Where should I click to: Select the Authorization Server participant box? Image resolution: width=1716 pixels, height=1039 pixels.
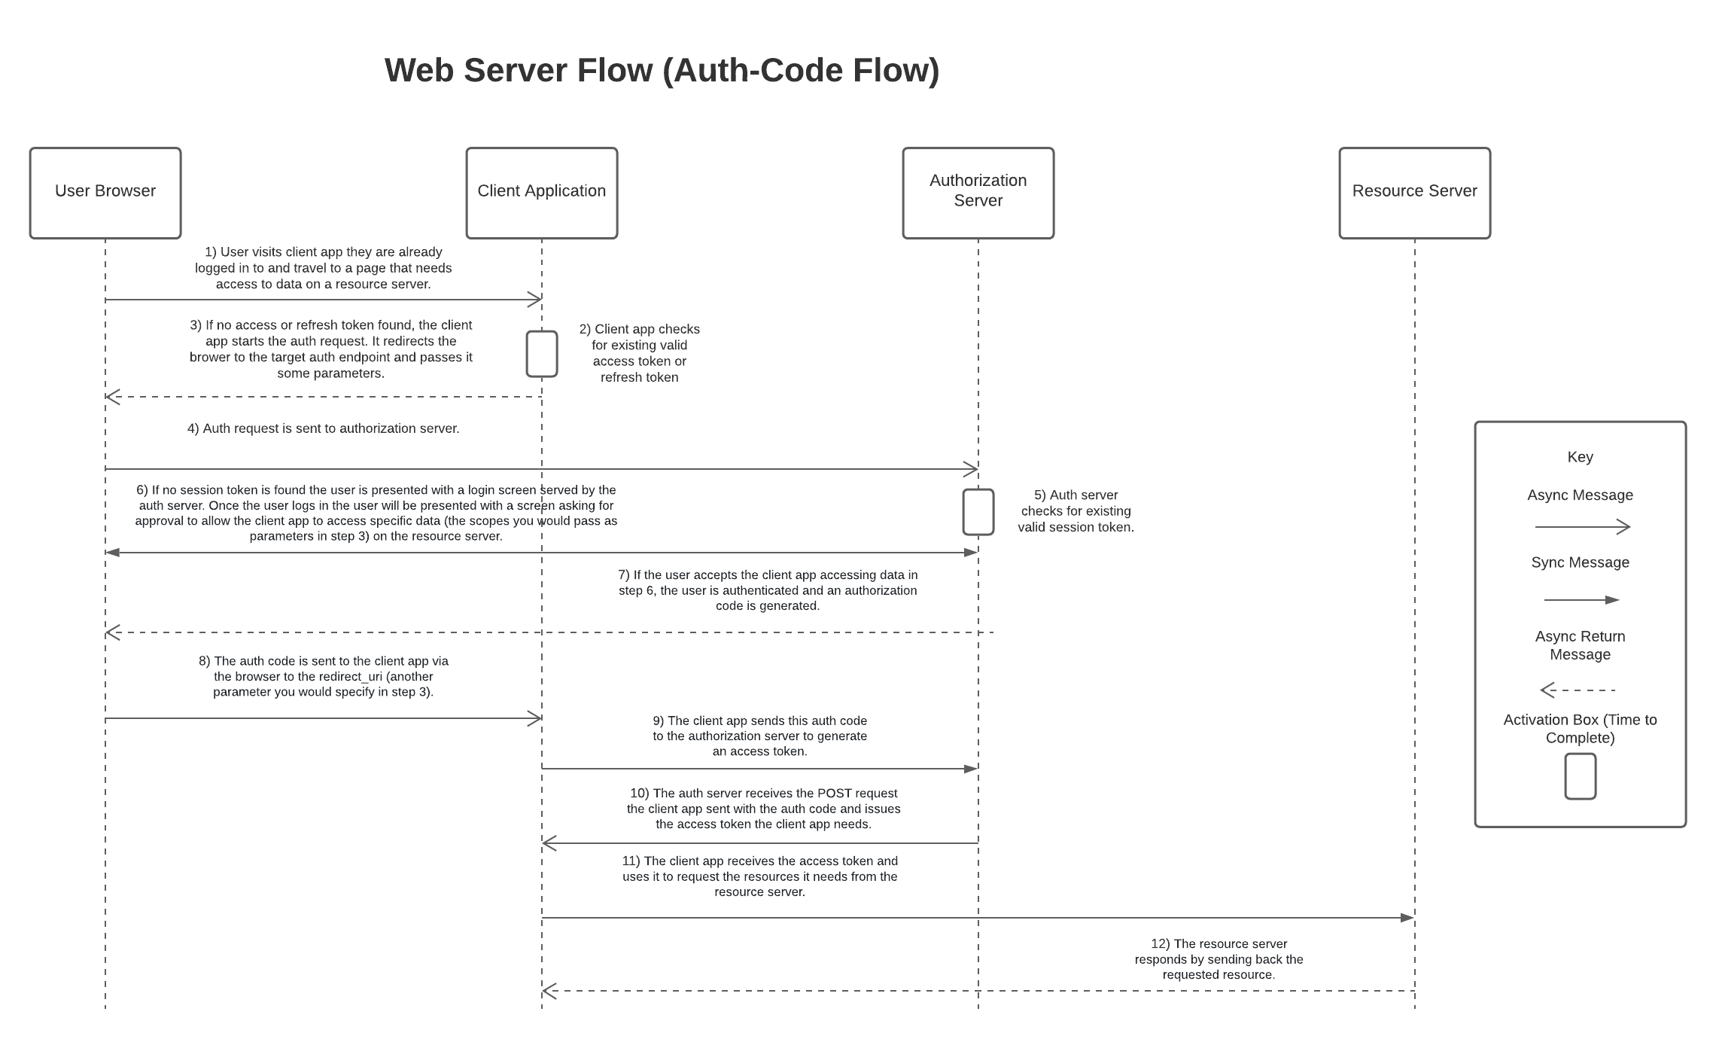pyautogui.click(x=978, y=193)
